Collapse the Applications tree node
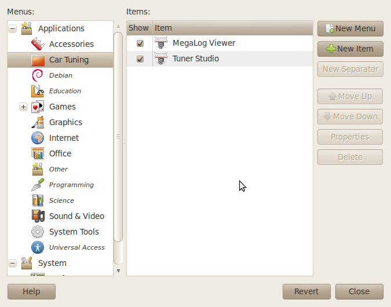Viewport: 391px width, 307px height. click(x=13, y=29)
